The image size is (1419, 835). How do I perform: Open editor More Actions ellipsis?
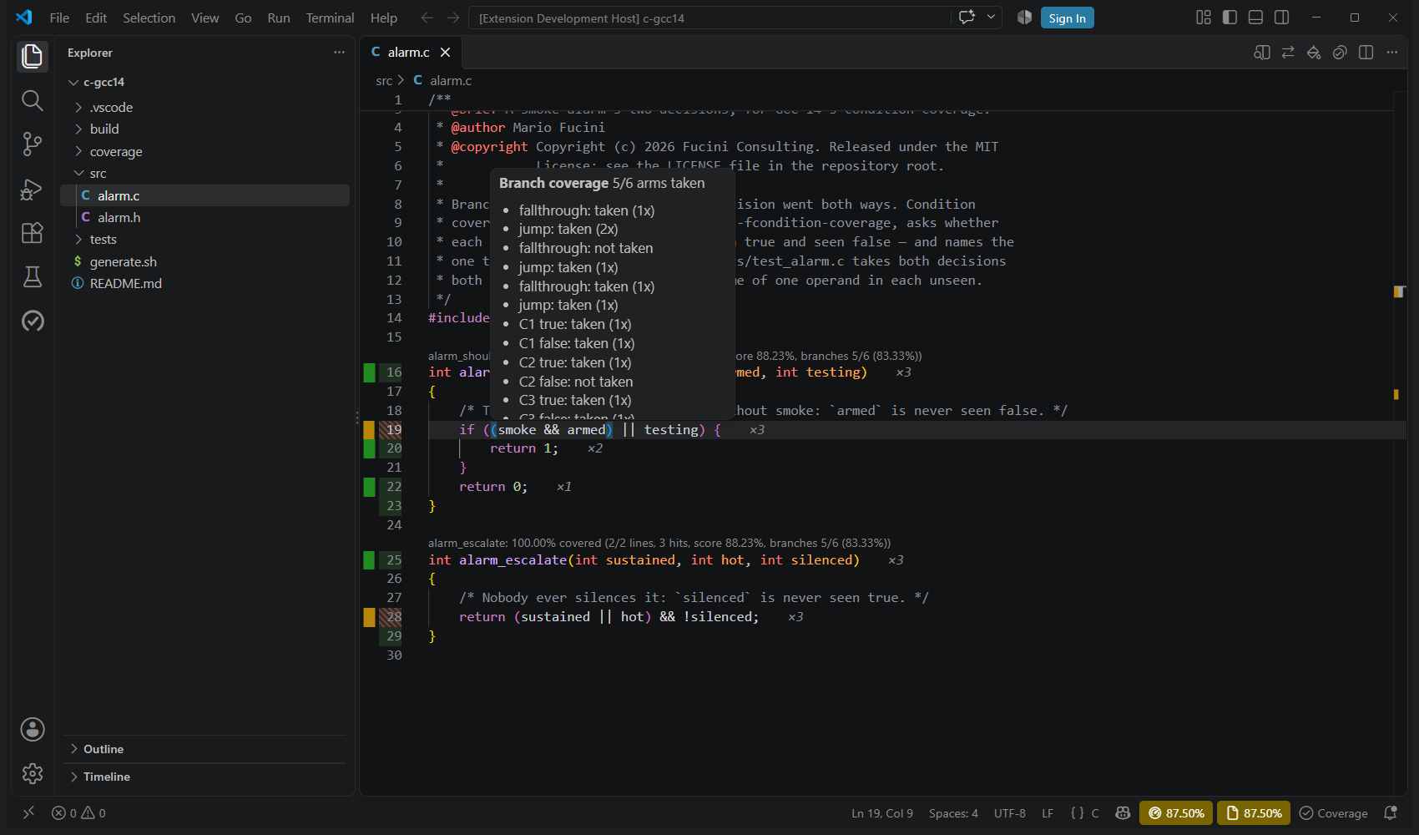point(1391,53)
